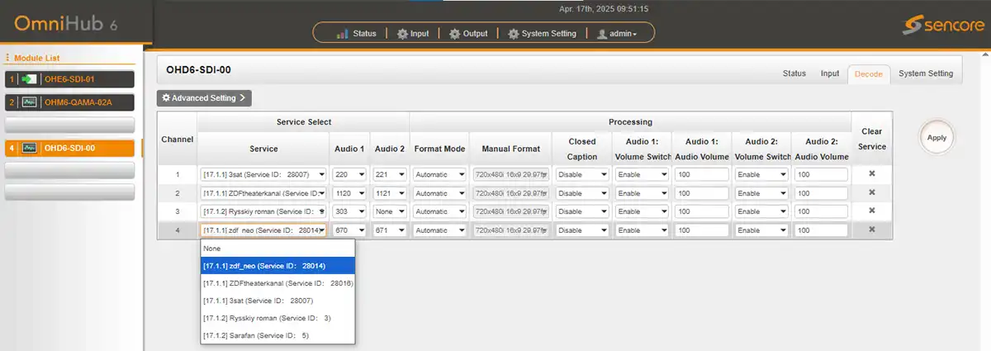Open channel 2 Audio 1 dropdown showing 1120
The width and height of the screenshot is (991, 351).
(349, 193)
